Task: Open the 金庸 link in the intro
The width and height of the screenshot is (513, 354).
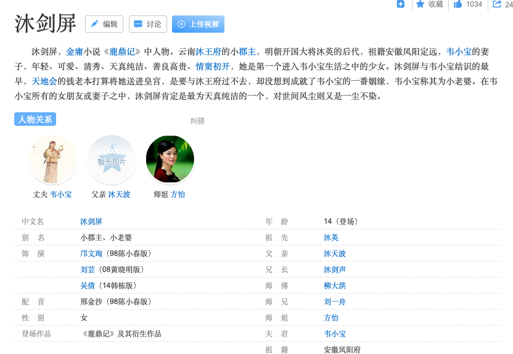Action: click(x=75, y=52)
